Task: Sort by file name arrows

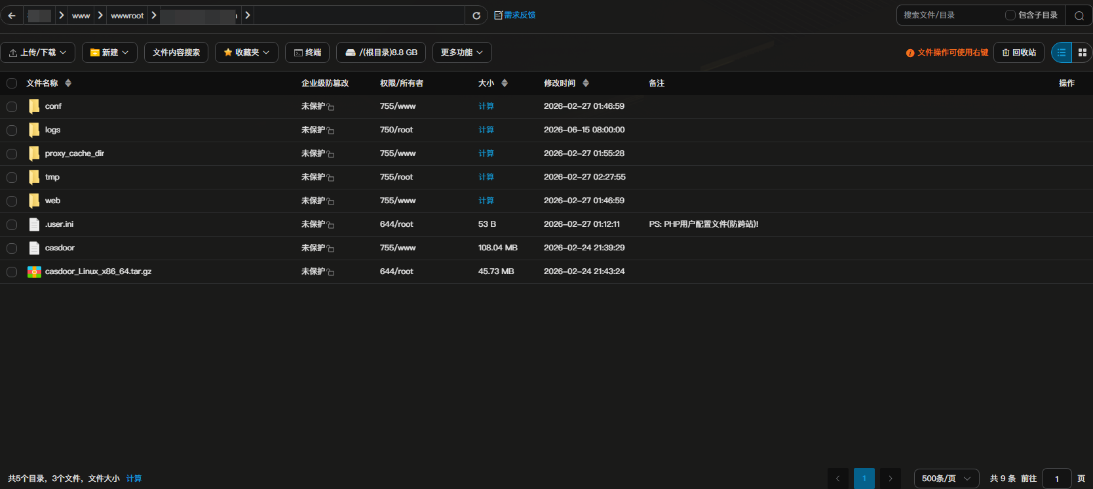Action: tap(68, 83)
